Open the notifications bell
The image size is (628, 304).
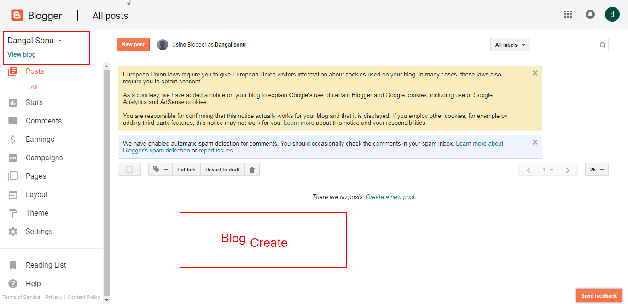coord(590,14)
